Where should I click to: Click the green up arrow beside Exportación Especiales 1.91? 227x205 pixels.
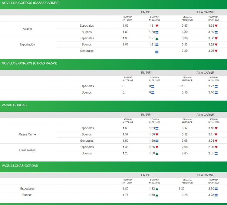(157, 38)
